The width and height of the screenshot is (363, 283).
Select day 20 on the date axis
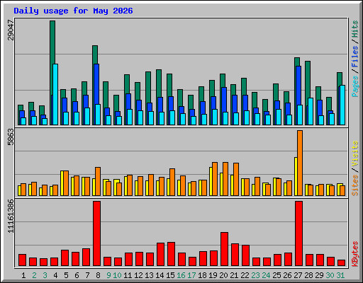coord(223,275)
